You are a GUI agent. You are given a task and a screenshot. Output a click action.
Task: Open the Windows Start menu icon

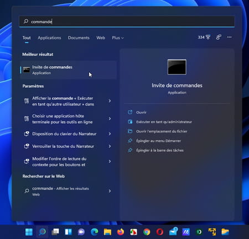pos(29,232)
